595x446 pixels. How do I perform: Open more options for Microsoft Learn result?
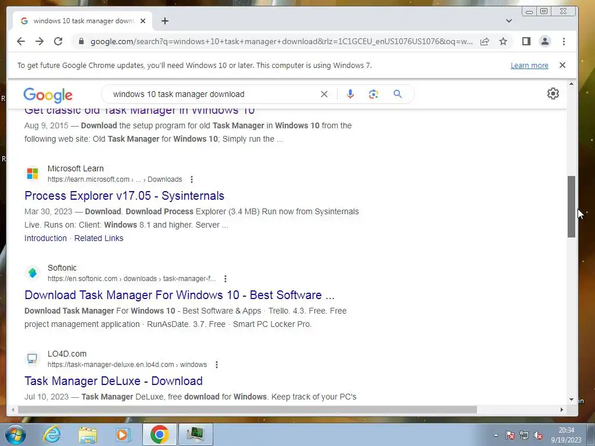tap(192, 179)
